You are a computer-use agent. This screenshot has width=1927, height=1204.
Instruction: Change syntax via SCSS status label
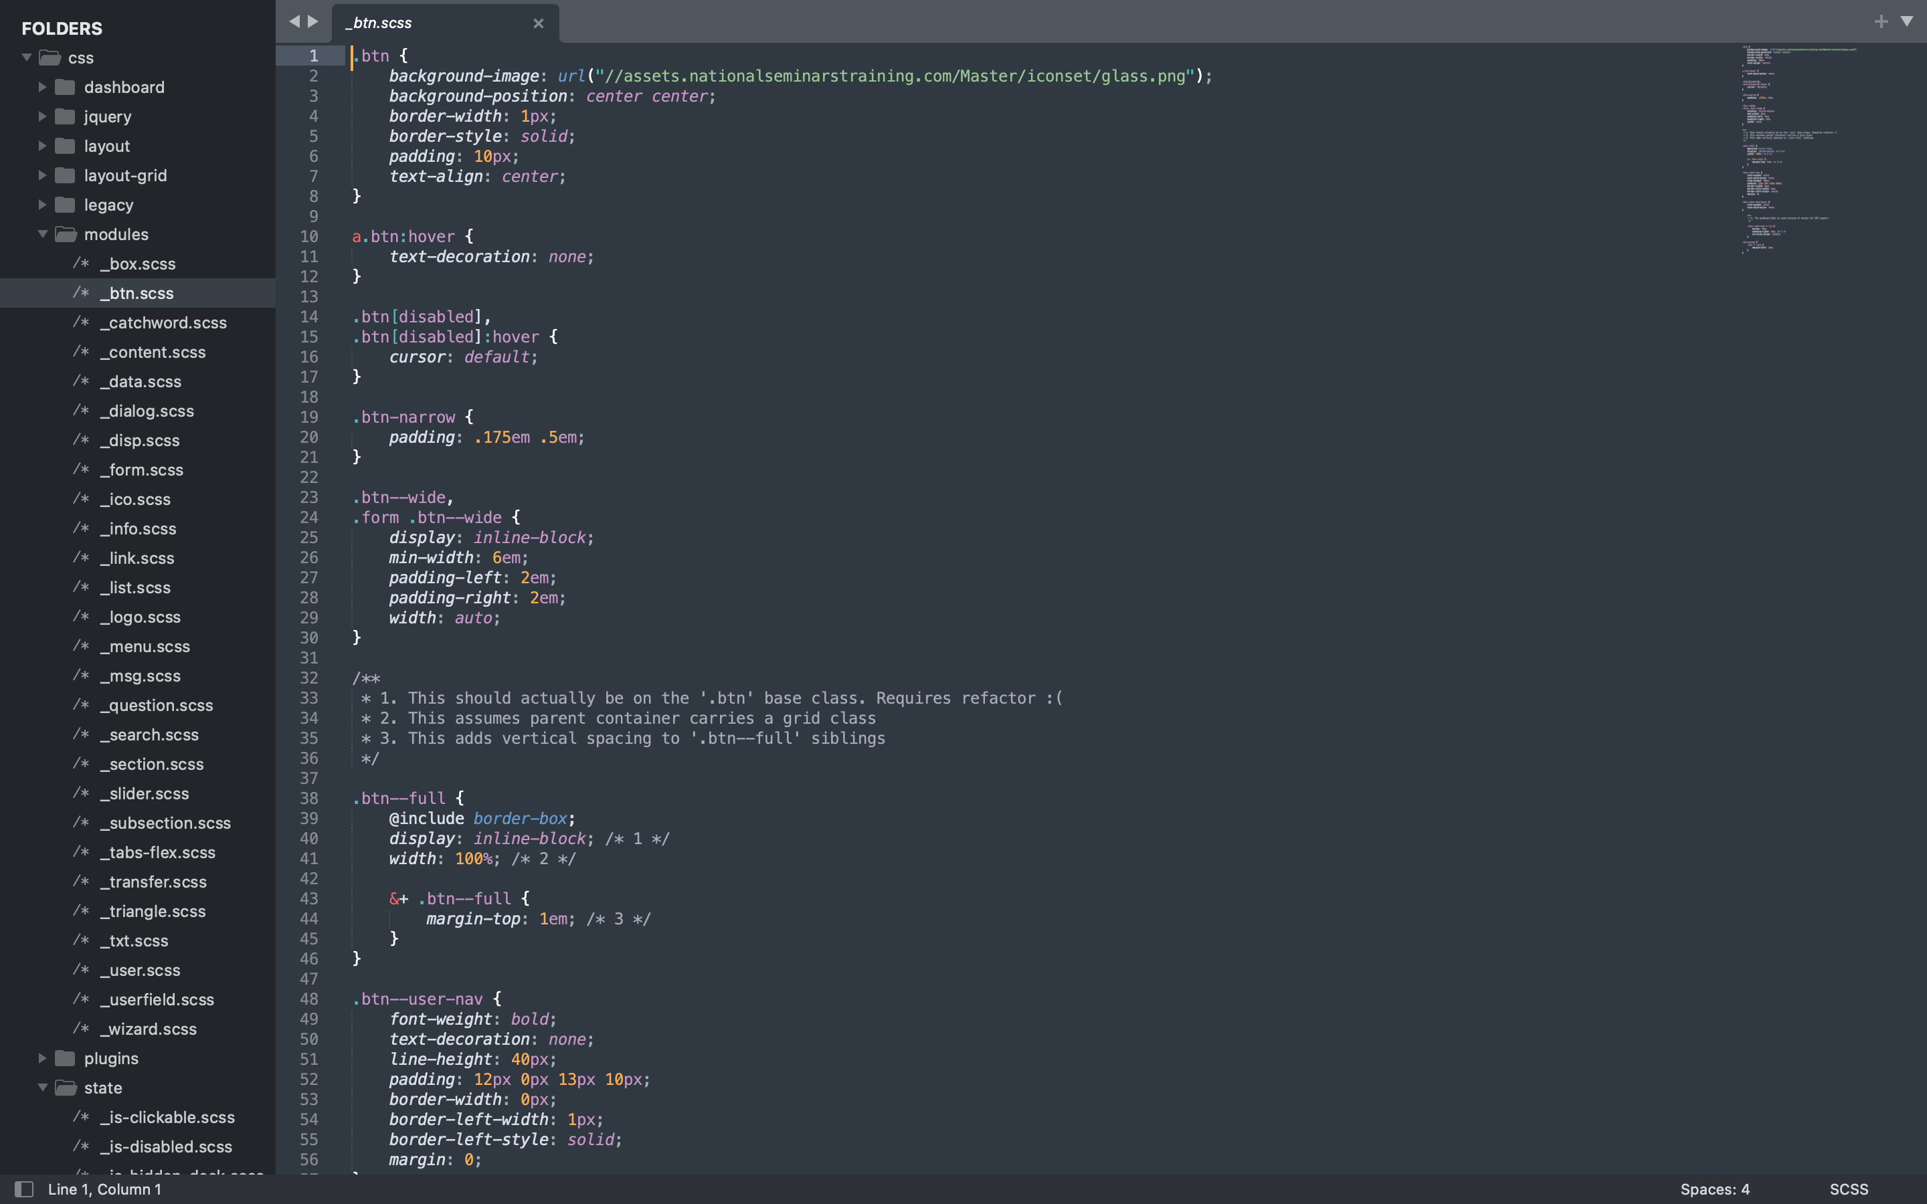coord(1848,1189)
